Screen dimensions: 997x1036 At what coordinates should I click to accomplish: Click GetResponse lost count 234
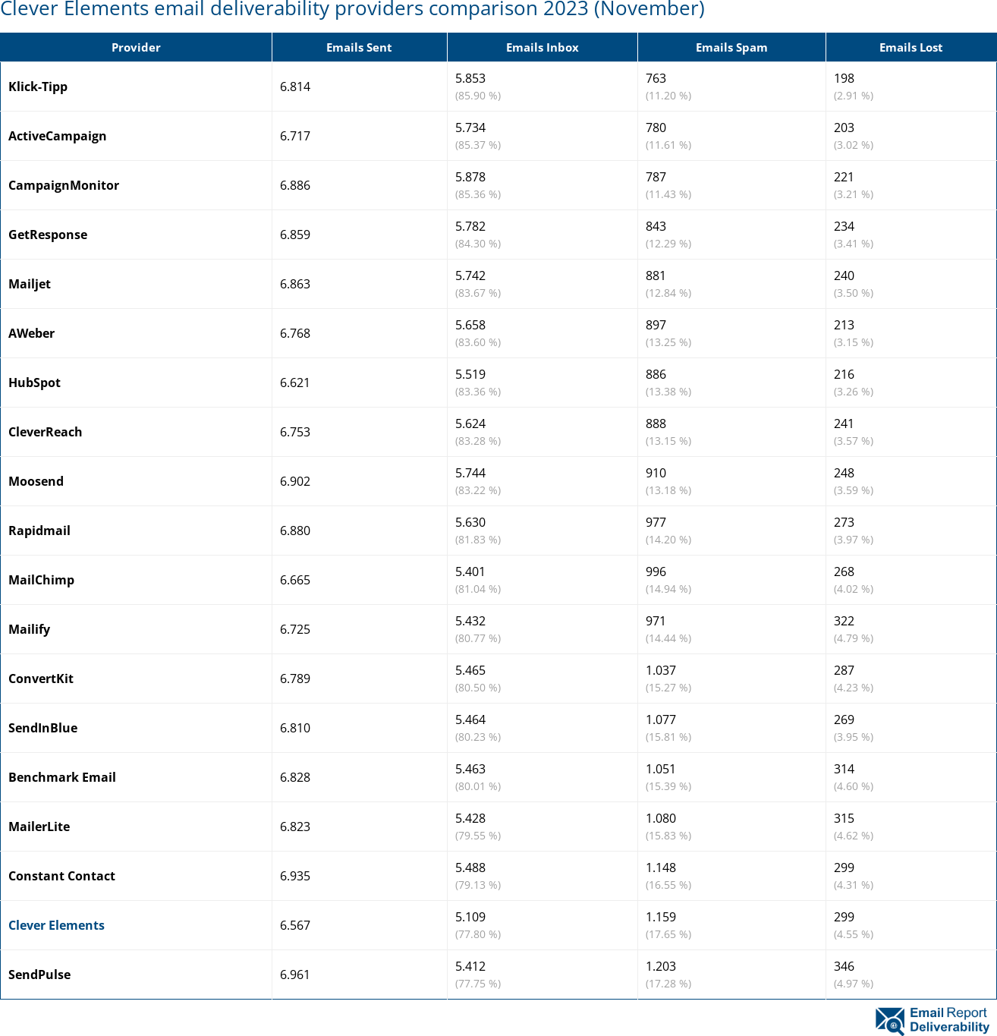[844, 226]
